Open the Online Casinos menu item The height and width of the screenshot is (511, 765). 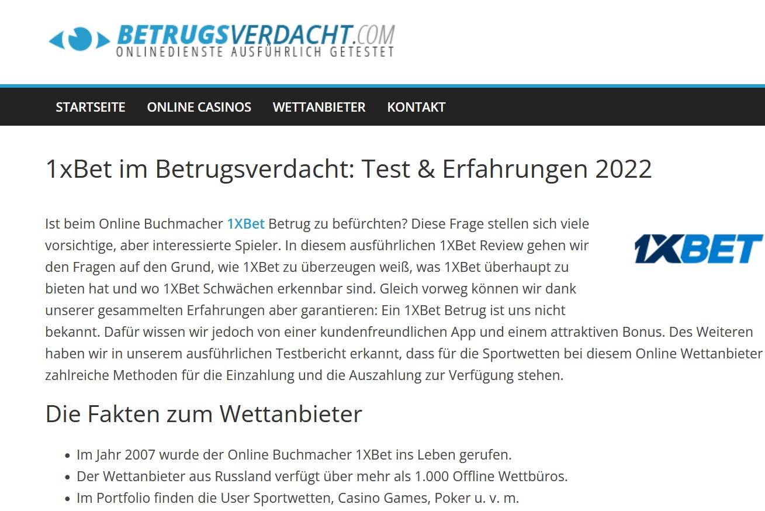(199, 107)
